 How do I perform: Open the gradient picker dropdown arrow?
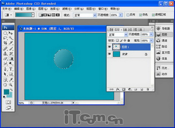(33, 15)
